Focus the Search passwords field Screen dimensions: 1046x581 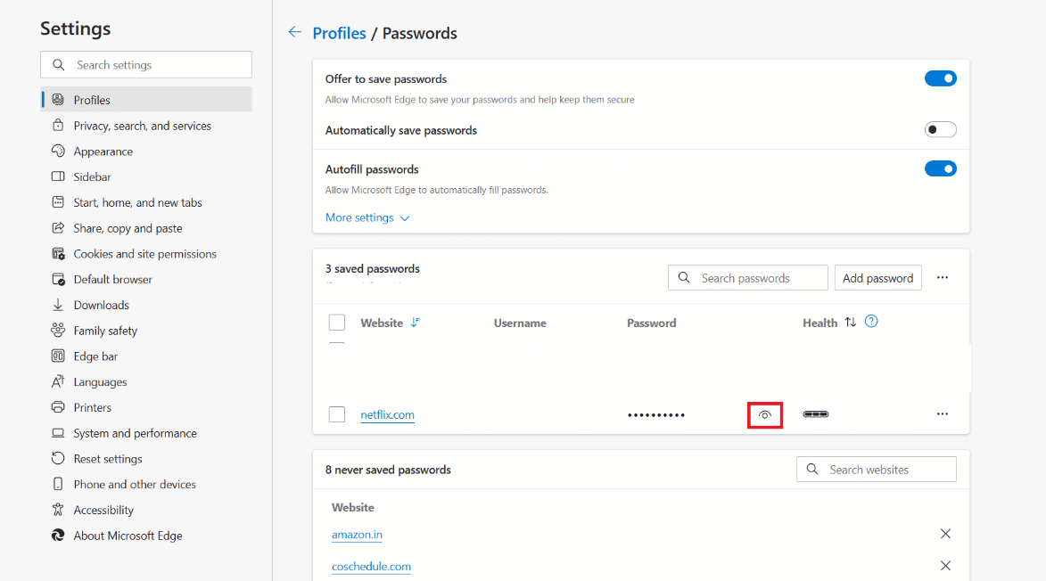point(748,278)
